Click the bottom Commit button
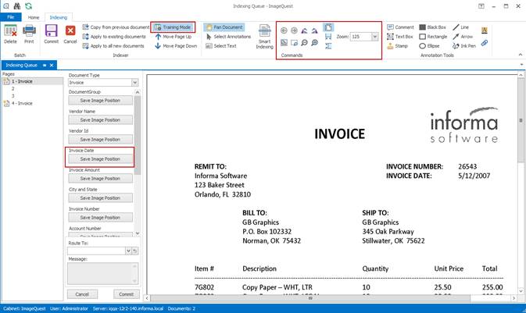Image resolution: width=526 pixels, height=313 pixels. click(x=126, y=294)
